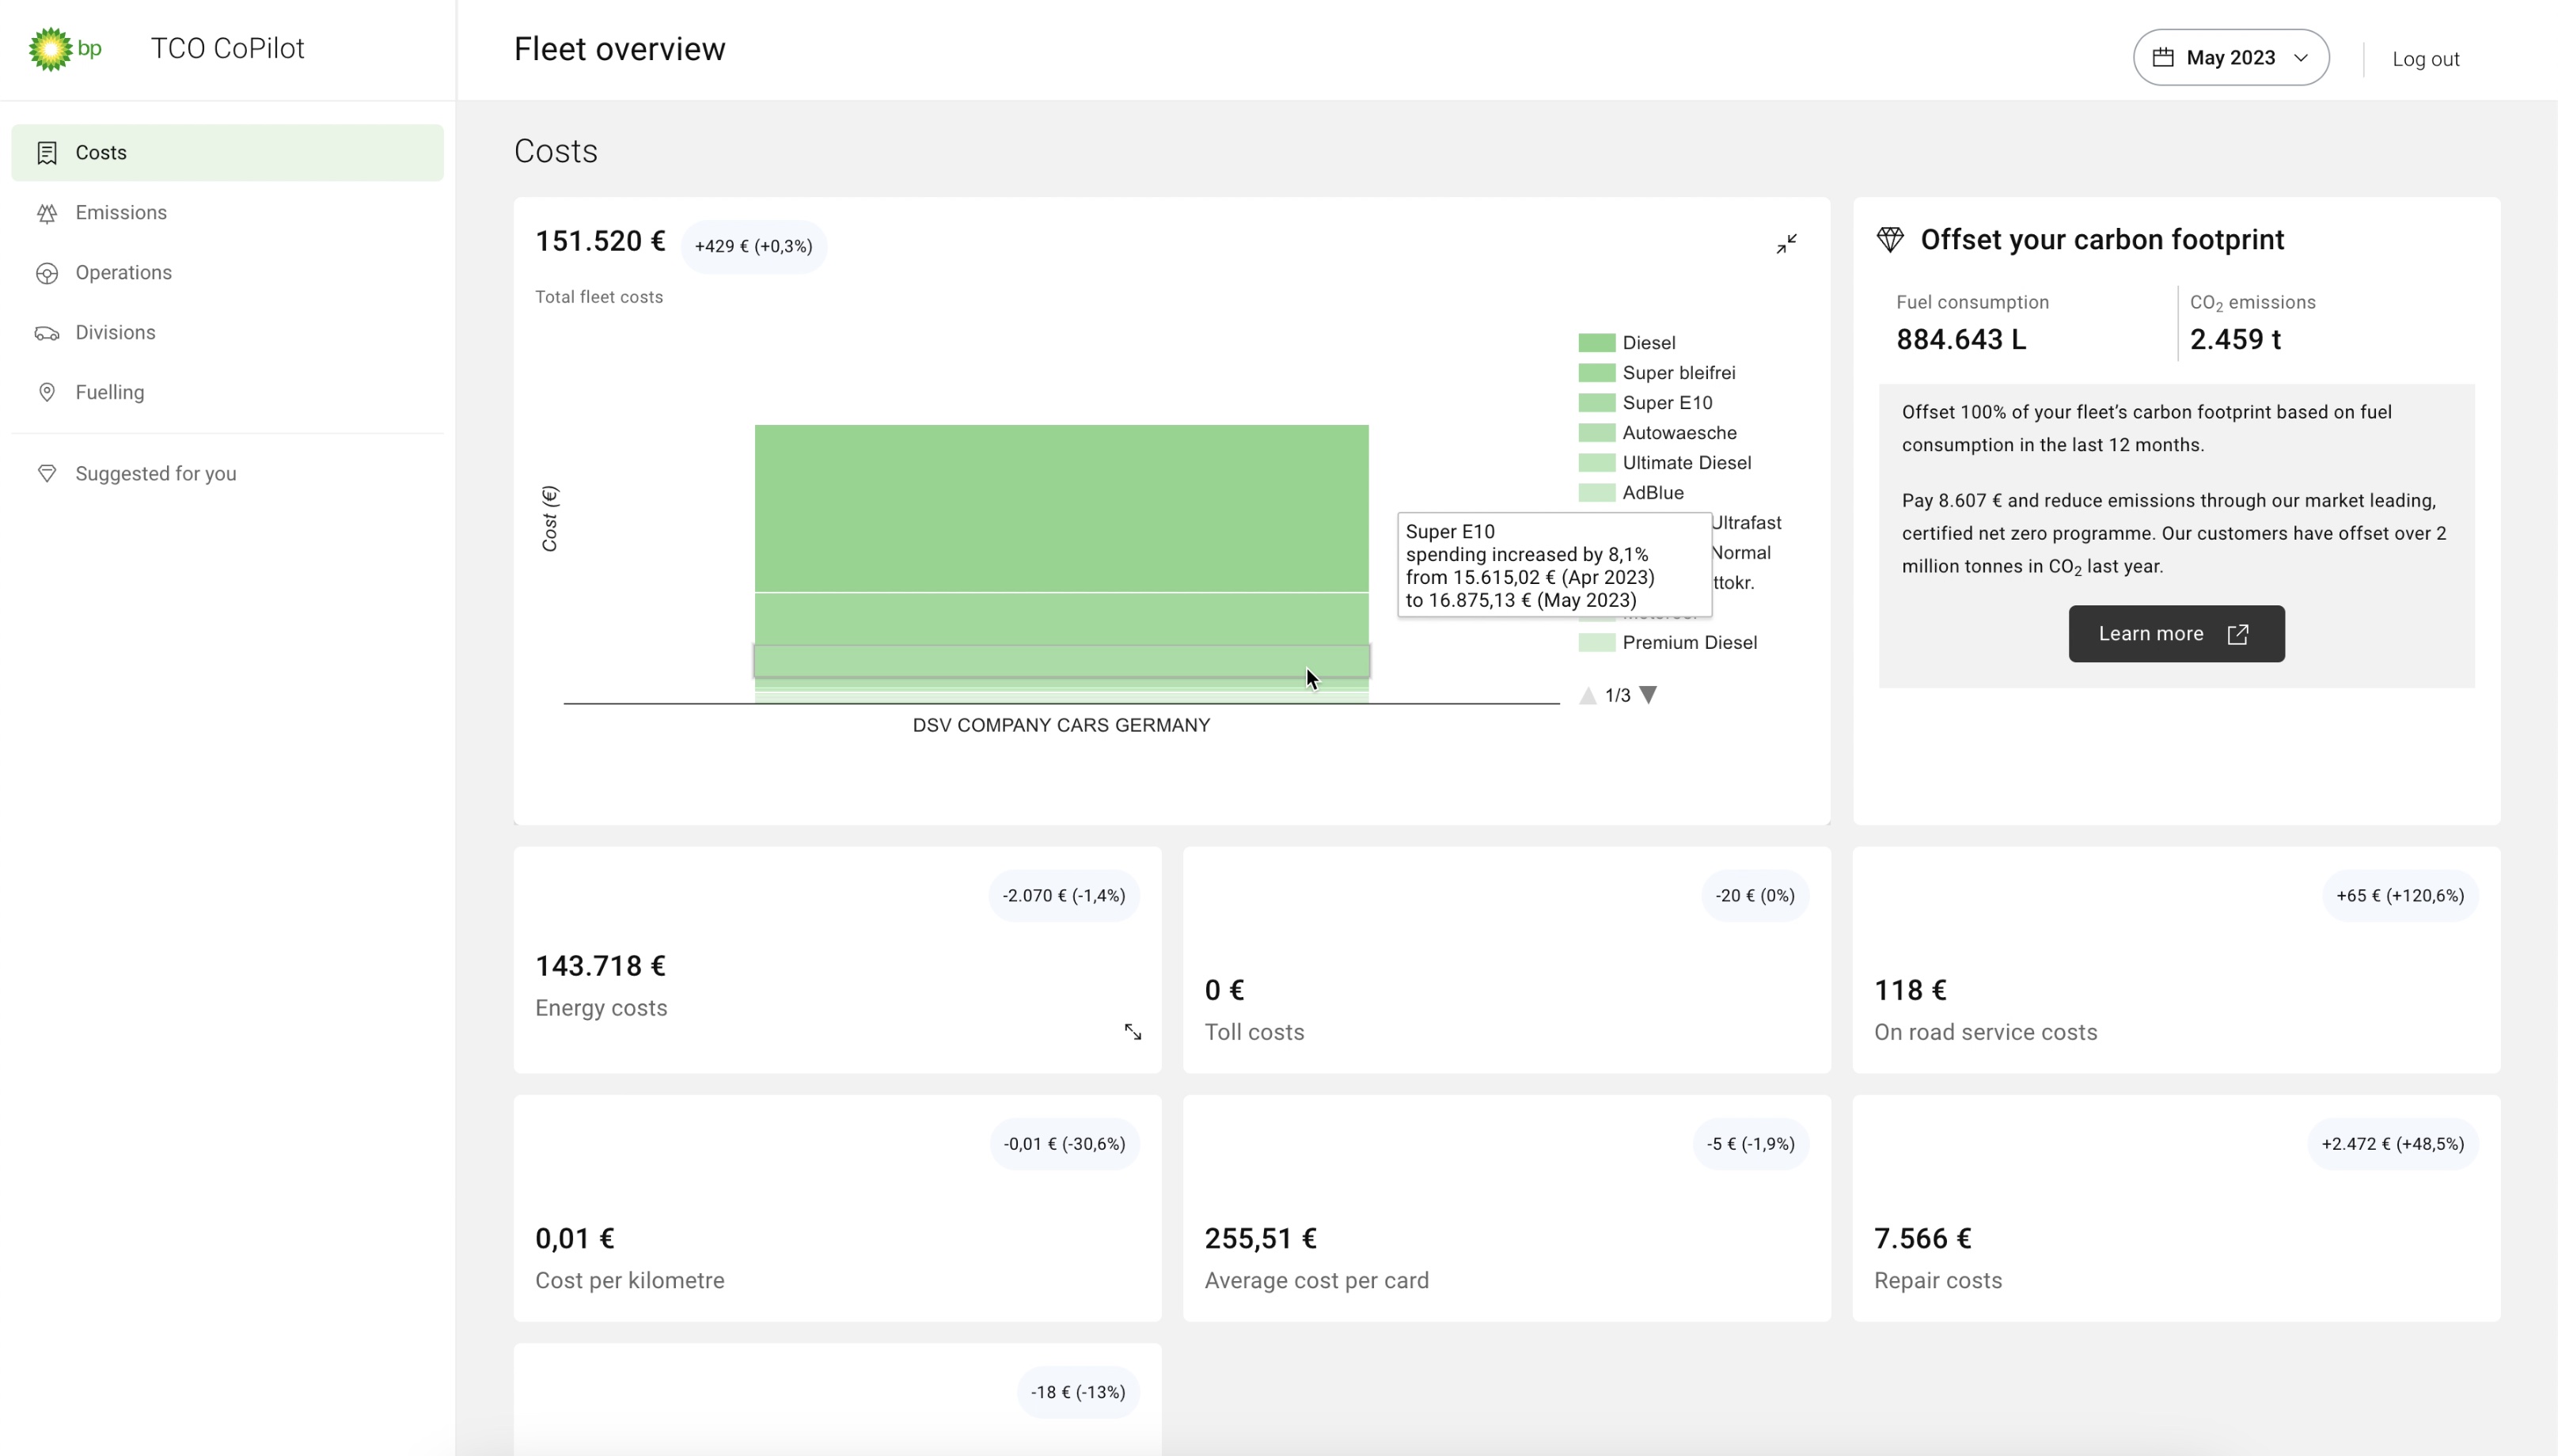
Task: Go to next legend page arrow
Action: click(x=1649, y=695)
